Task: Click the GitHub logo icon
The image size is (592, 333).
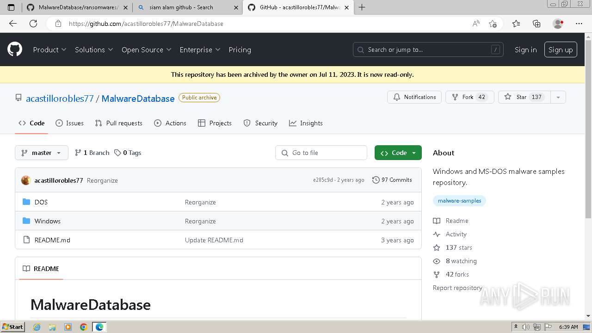Action: pyautogui.click(x=15, y=49)
